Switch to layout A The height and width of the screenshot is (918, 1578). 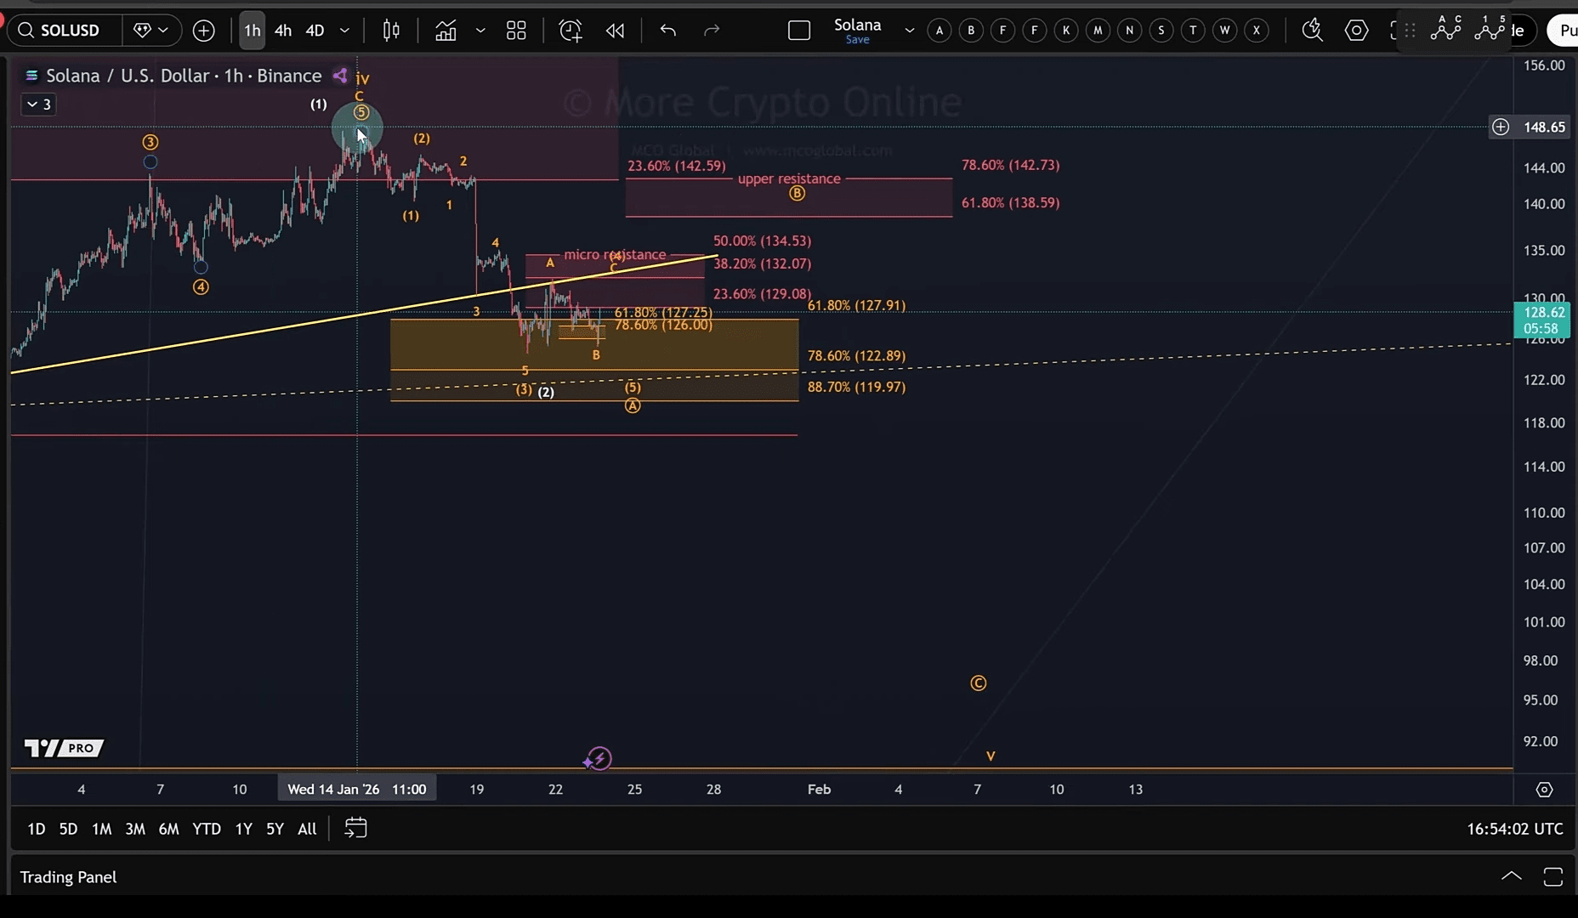click(x=939, y=31)
